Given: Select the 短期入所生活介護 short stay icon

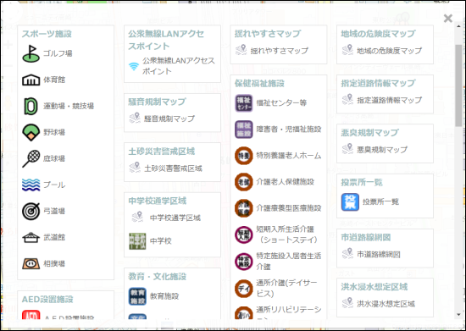Looking at the screenshot, I should coord(244,234).
